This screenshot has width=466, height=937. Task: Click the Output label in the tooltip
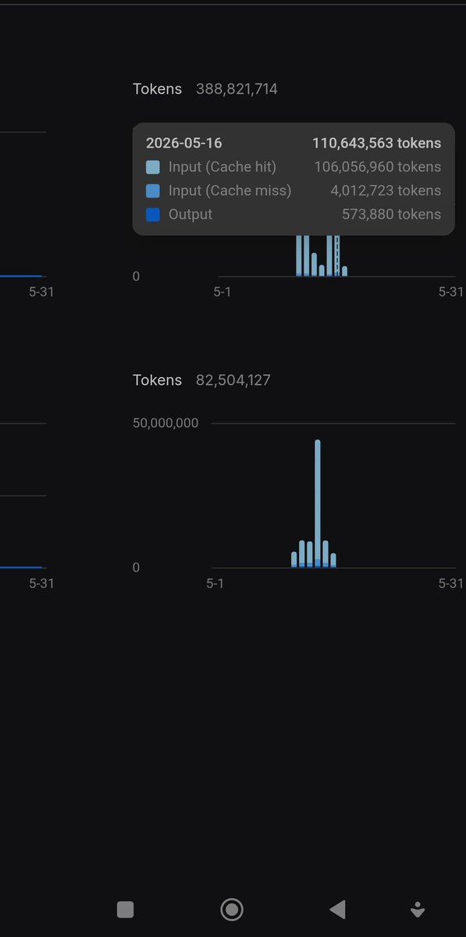click(x=190, y=214)
